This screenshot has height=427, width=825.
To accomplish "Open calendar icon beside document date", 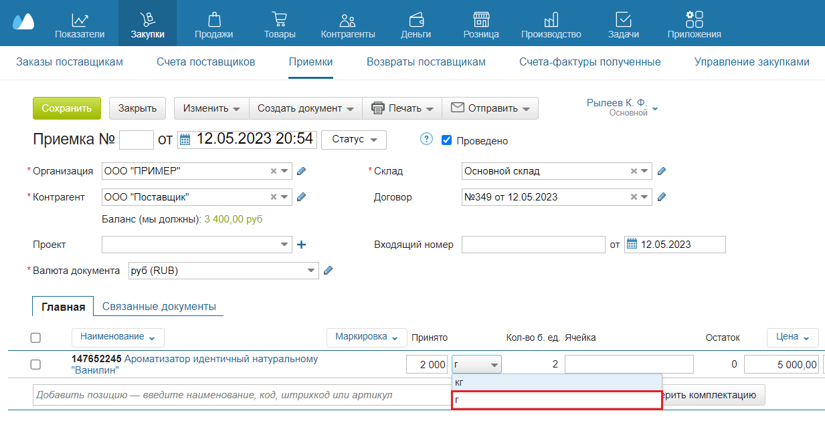I will 185,140.
